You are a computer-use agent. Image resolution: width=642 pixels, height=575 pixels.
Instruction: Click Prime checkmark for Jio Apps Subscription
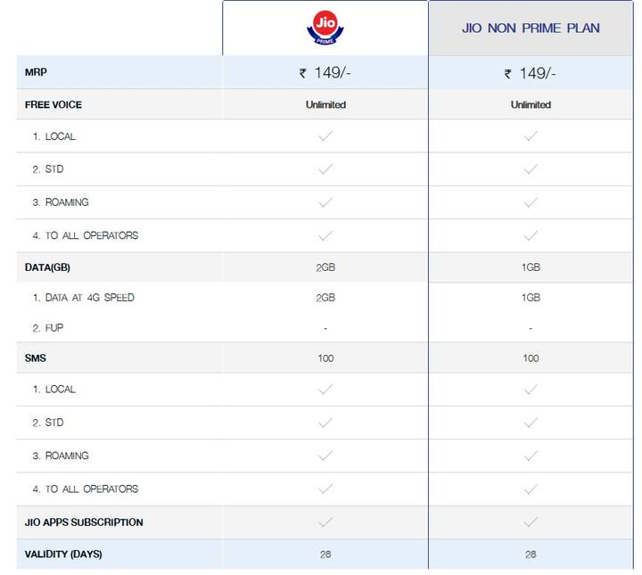pos(325,522)
